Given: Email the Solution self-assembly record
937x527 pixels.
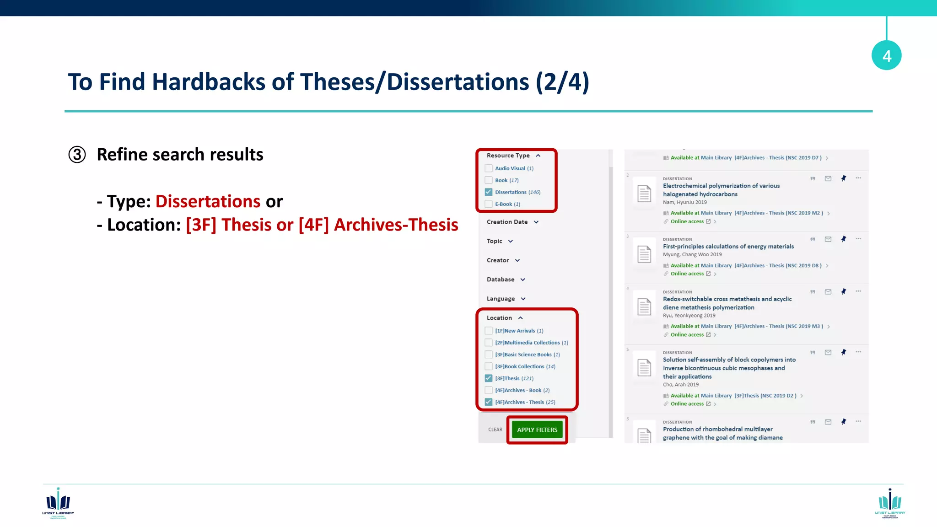Looking at the screenshot, I should [828, 353].
